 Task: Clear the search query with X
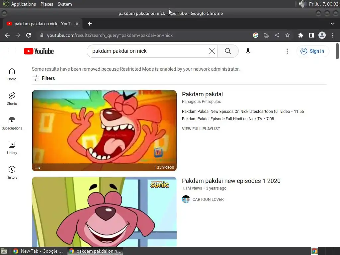(x=212, y=51)
